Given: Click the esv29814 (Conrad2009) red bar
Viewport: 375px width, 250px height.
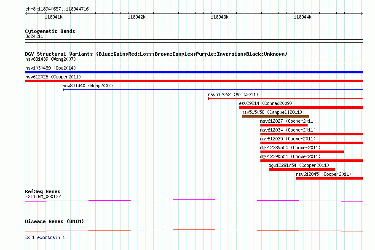Looking at the screenshot, I should [x=301, y=108].
